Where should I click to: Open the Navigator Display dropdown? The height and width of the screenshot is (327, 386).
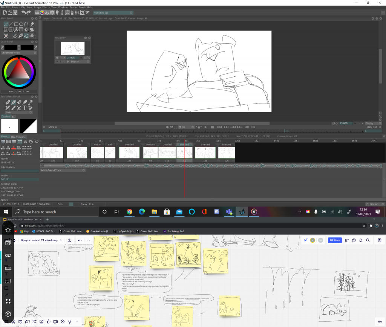click(x=80, y=61)
